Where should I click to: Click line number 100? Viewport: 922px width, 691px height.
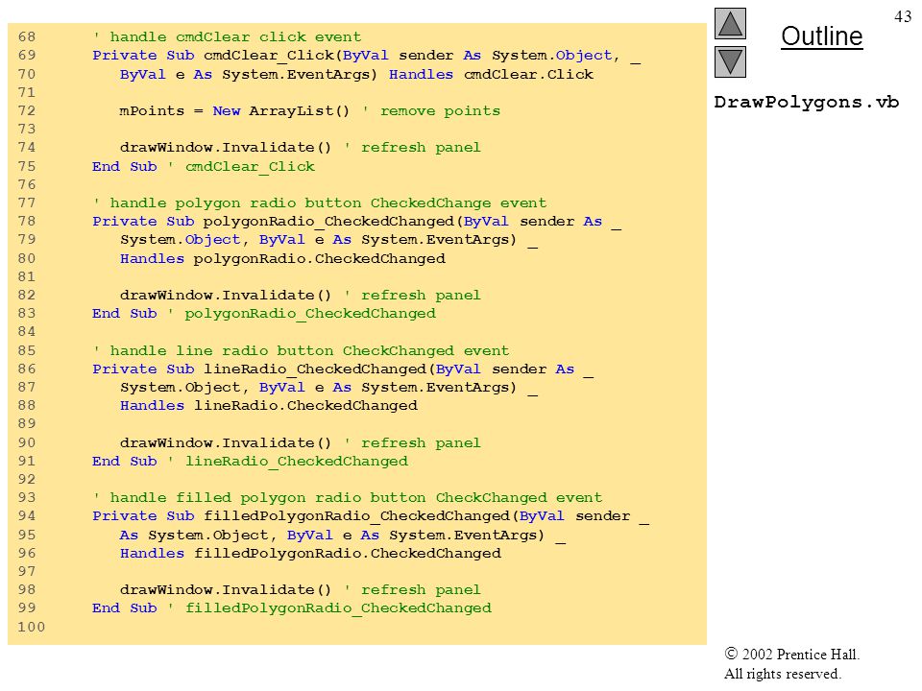(31, 627)
